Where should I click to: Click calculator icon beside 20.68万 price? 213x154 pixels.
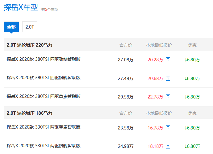(168, 79)
